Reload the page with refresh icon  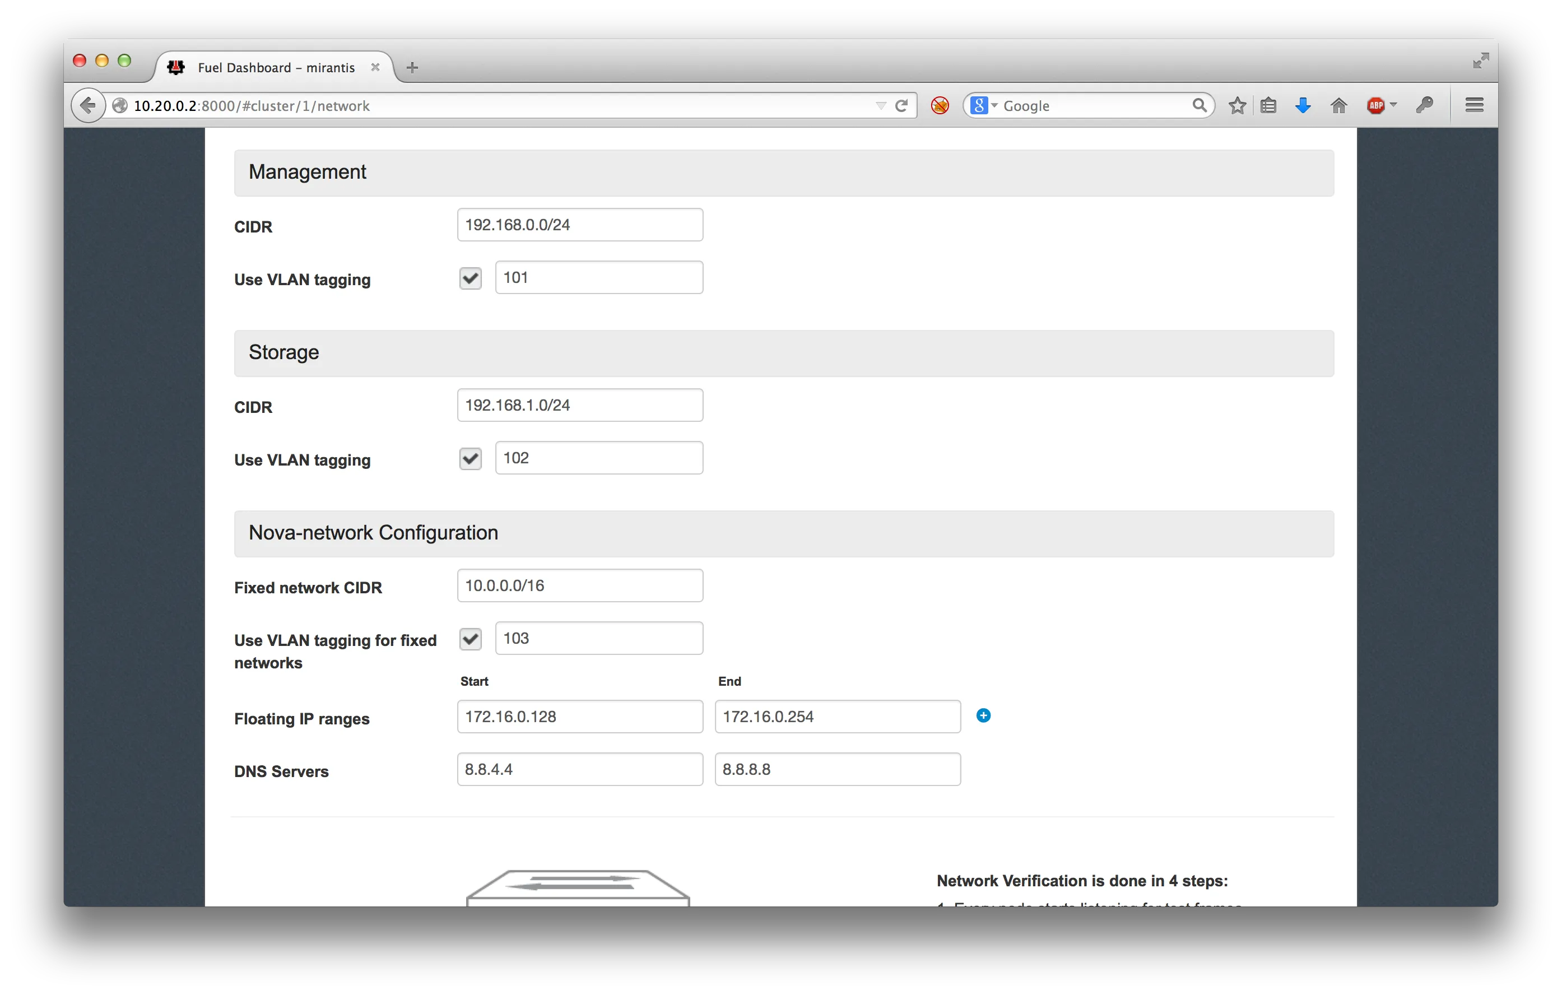pyautogui.click(x=901, y=106)
